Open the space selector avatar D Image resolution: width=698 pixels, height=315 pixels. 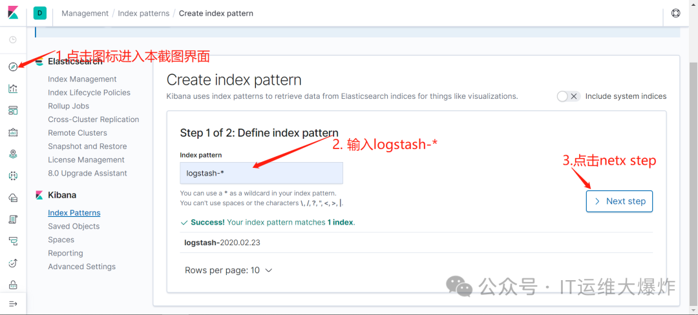39,14
